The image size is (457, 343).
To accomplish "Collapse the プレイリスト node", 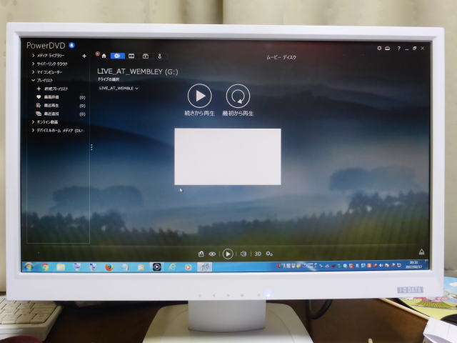I will coord(33,80).
